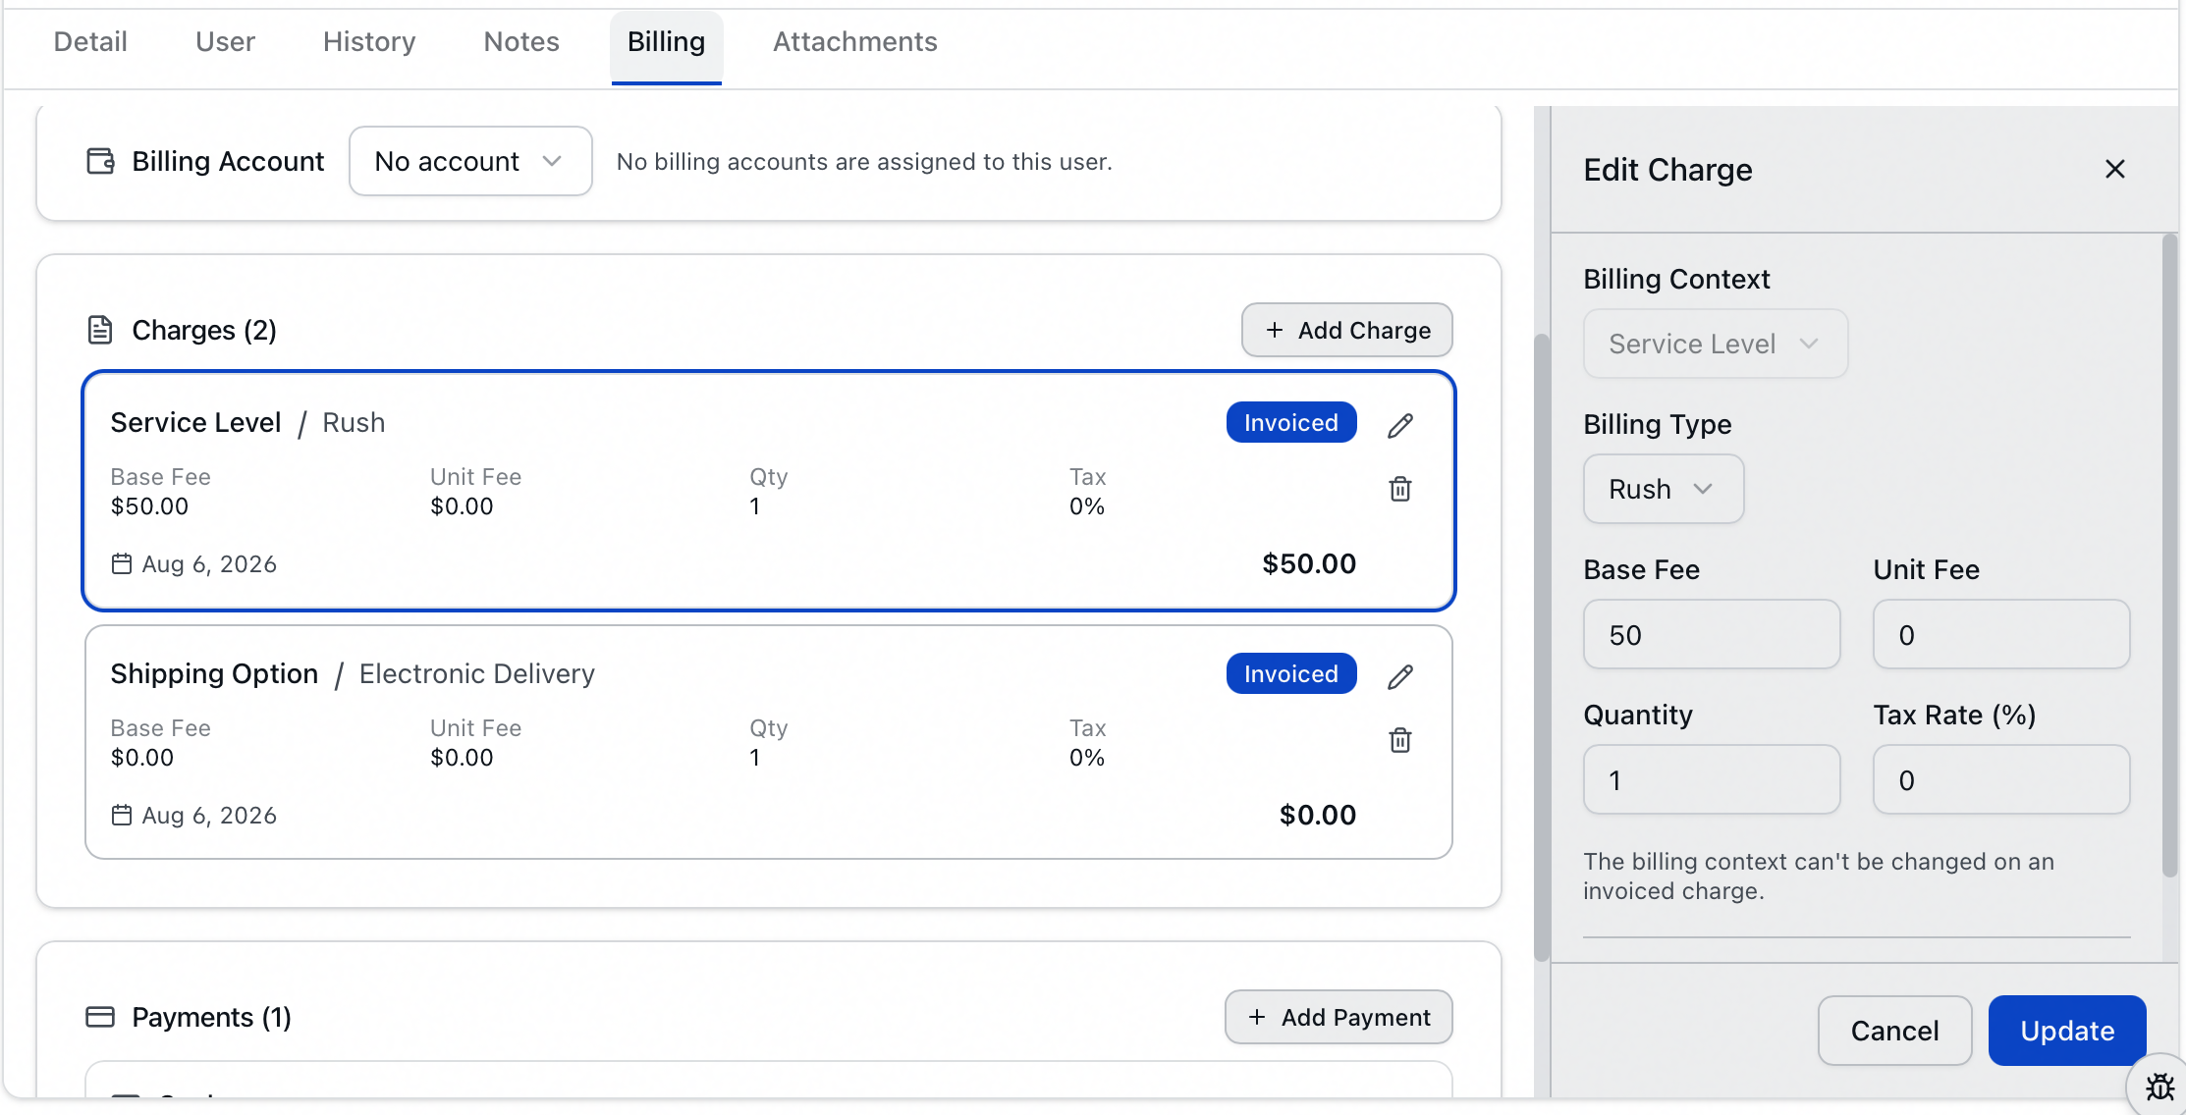This screenshot has height=1115, width=2186.
Task: Delete the Electronic Delivery charge trash icon
Action: 1400,740
